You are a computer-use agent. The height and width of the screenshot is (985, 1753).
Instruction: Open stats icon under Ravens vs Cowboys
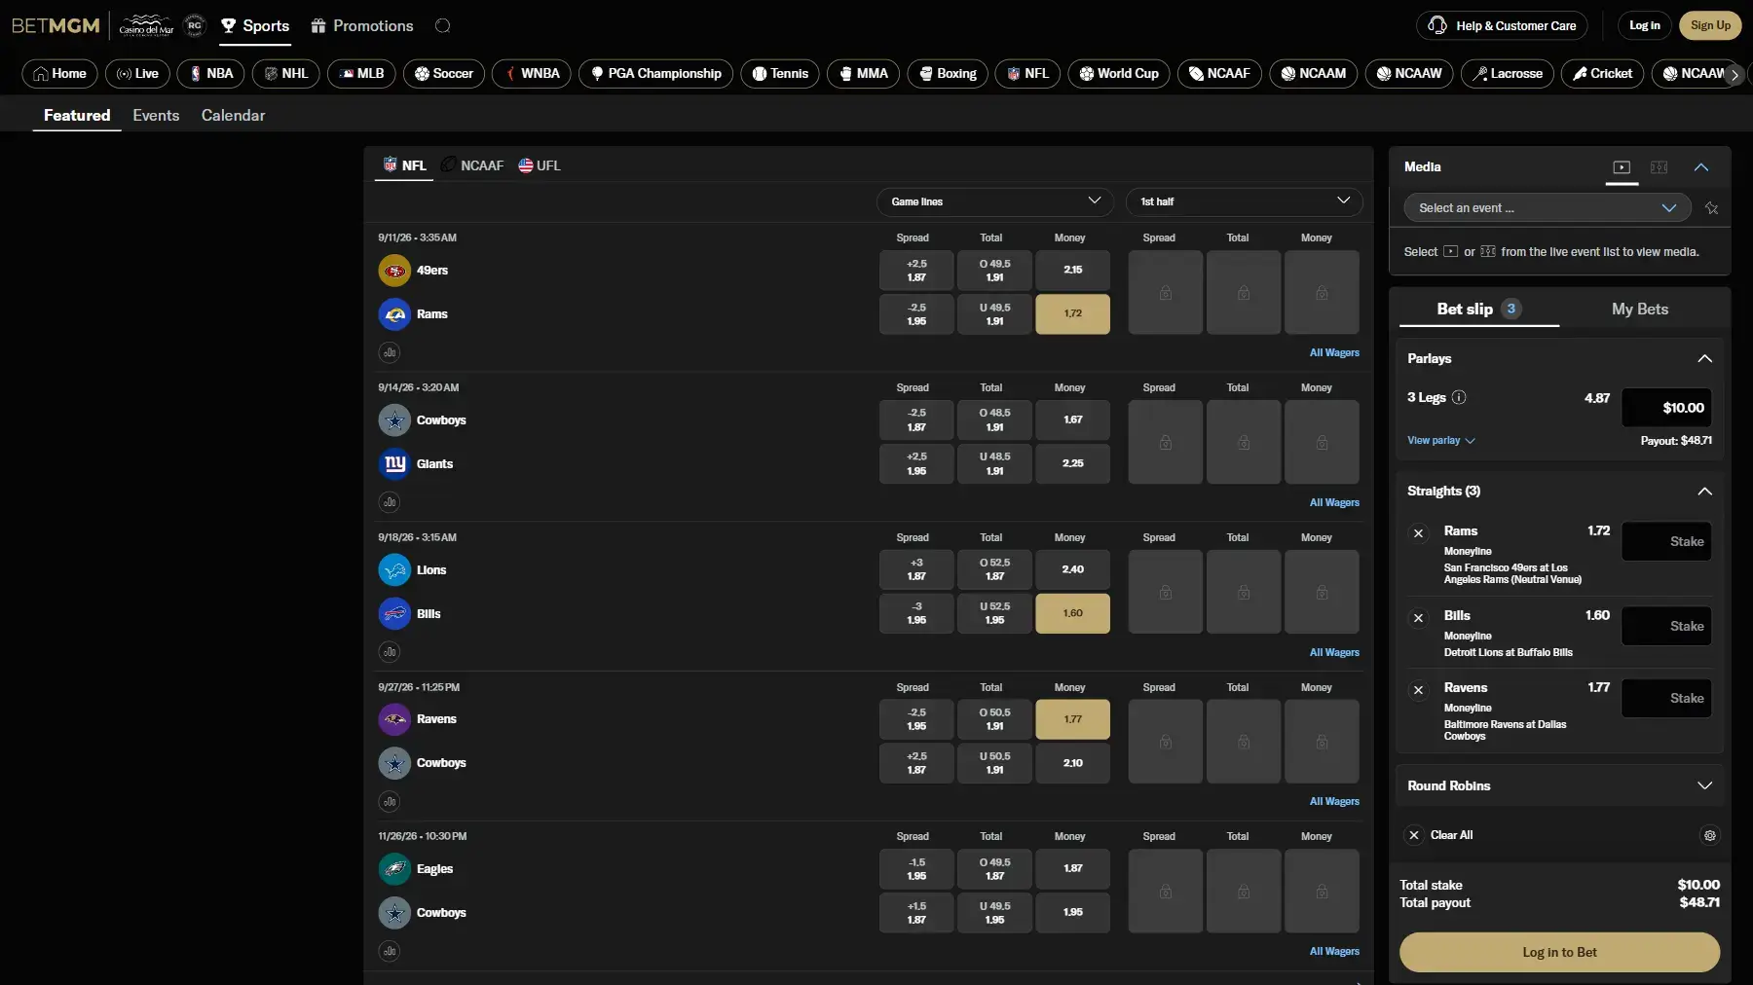point(390,802)
